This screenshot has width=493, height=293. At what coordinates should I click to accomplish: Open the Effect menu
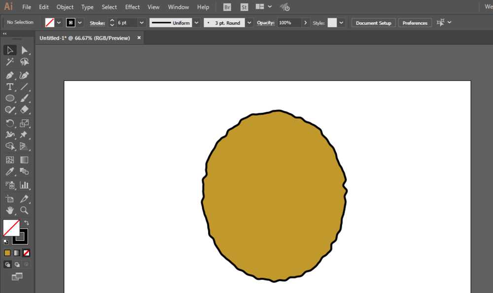coord(132,7)
